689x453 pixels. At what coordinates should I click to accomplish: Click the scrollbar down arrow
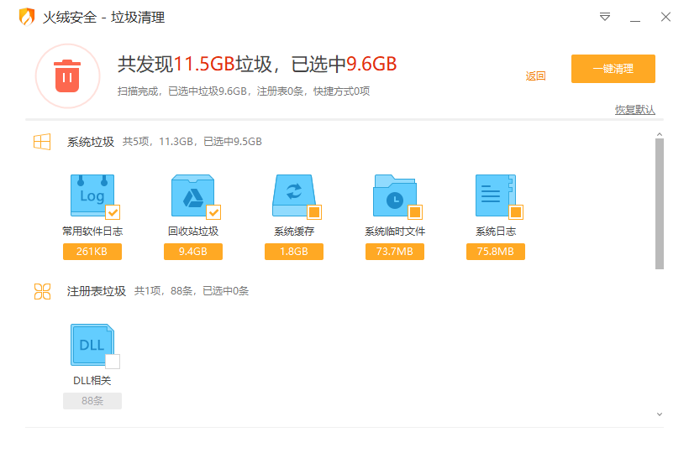(659, 414)
